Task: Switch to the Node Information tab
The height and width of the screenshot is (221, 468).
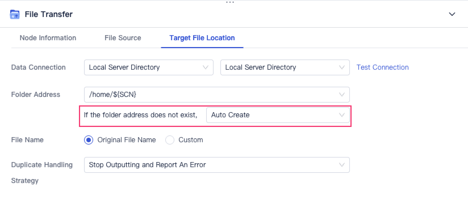Action: 48,38
